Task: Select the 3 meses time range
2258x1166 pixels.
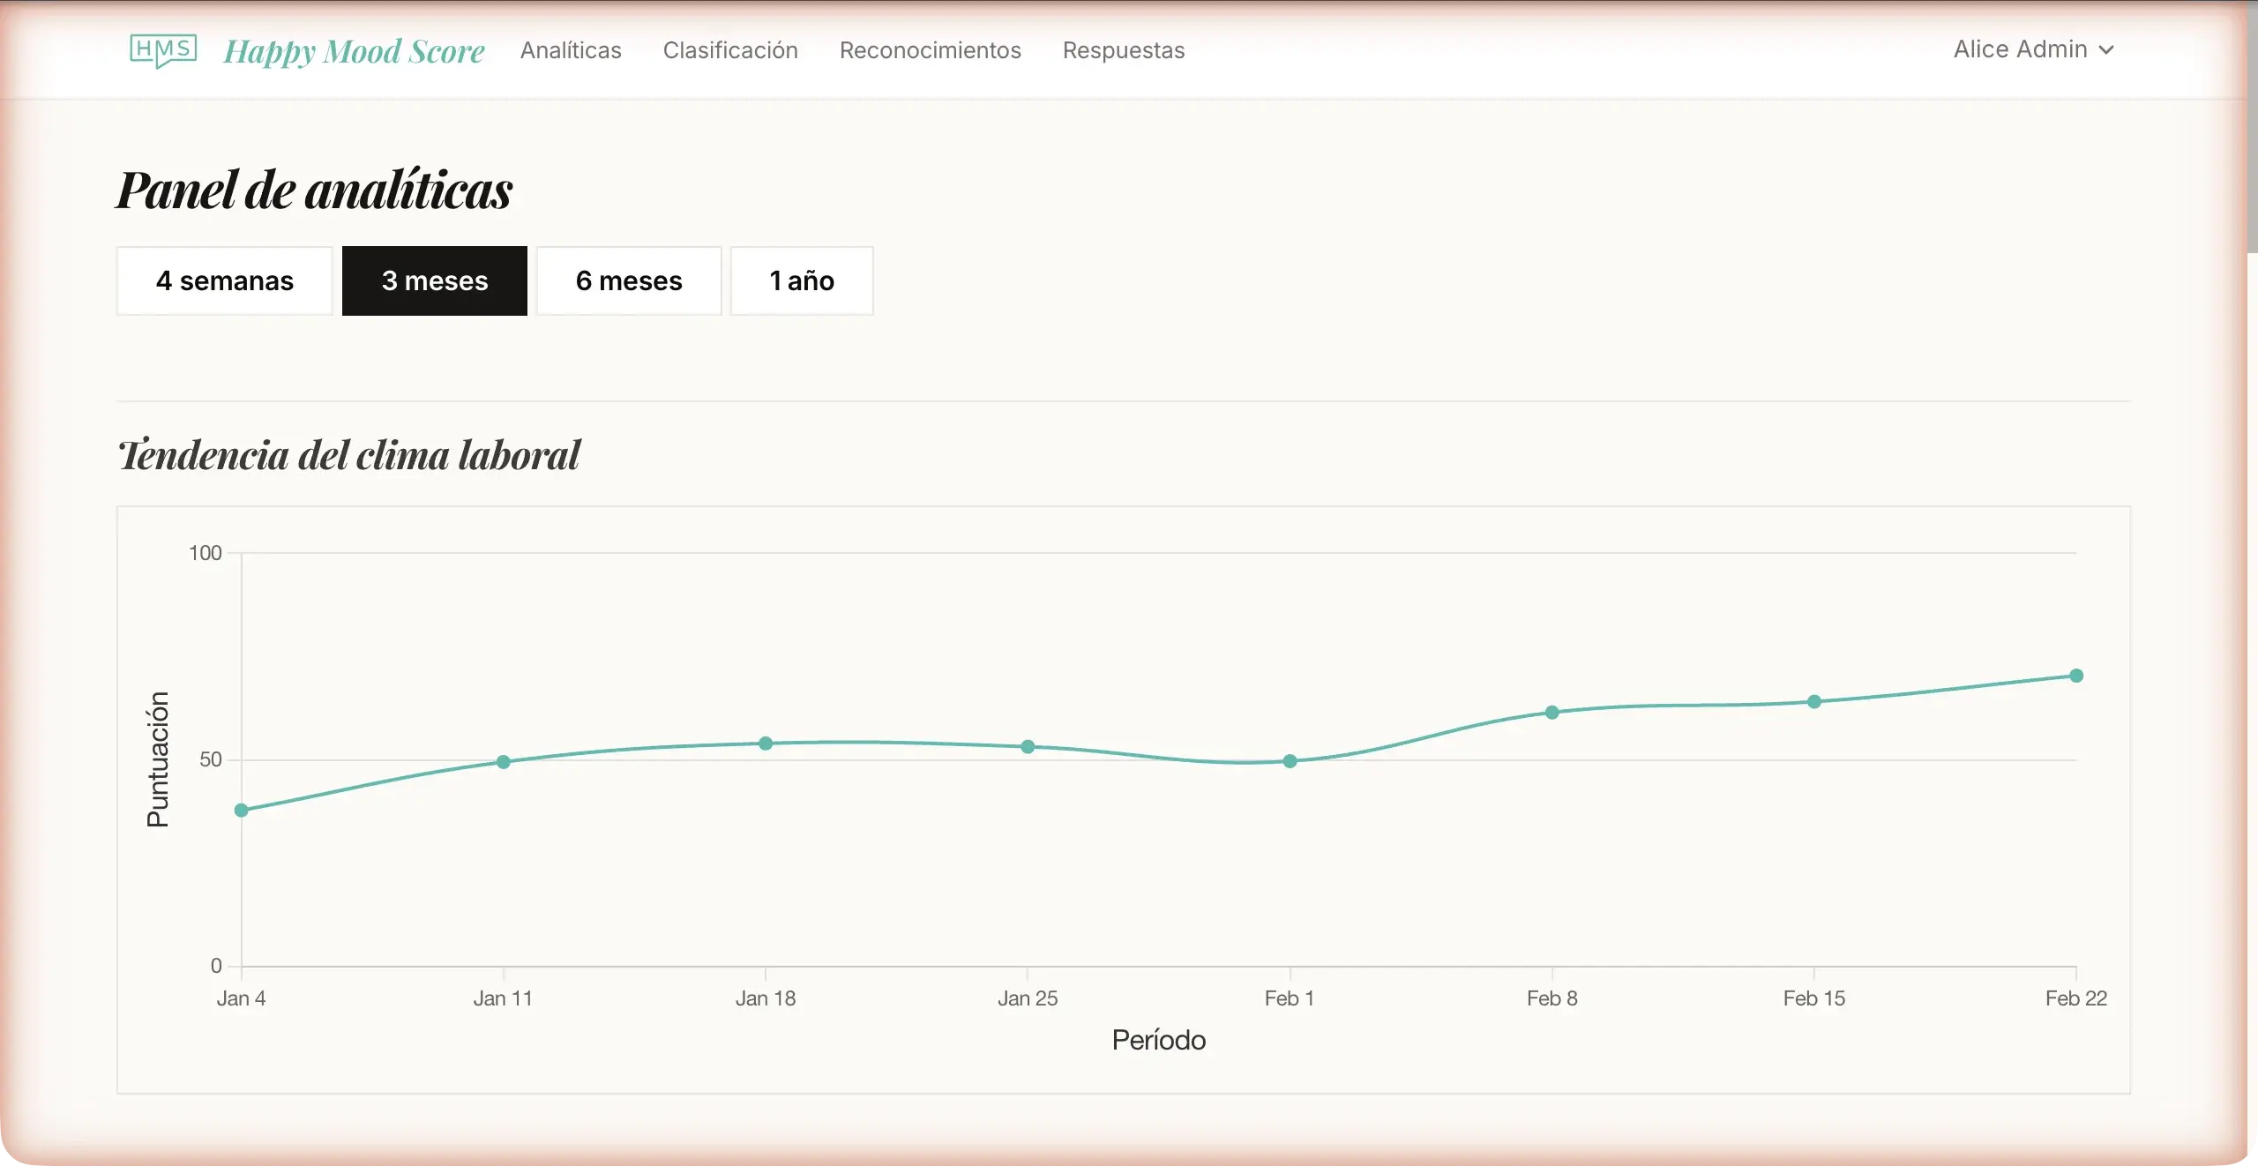Action: 435,280
